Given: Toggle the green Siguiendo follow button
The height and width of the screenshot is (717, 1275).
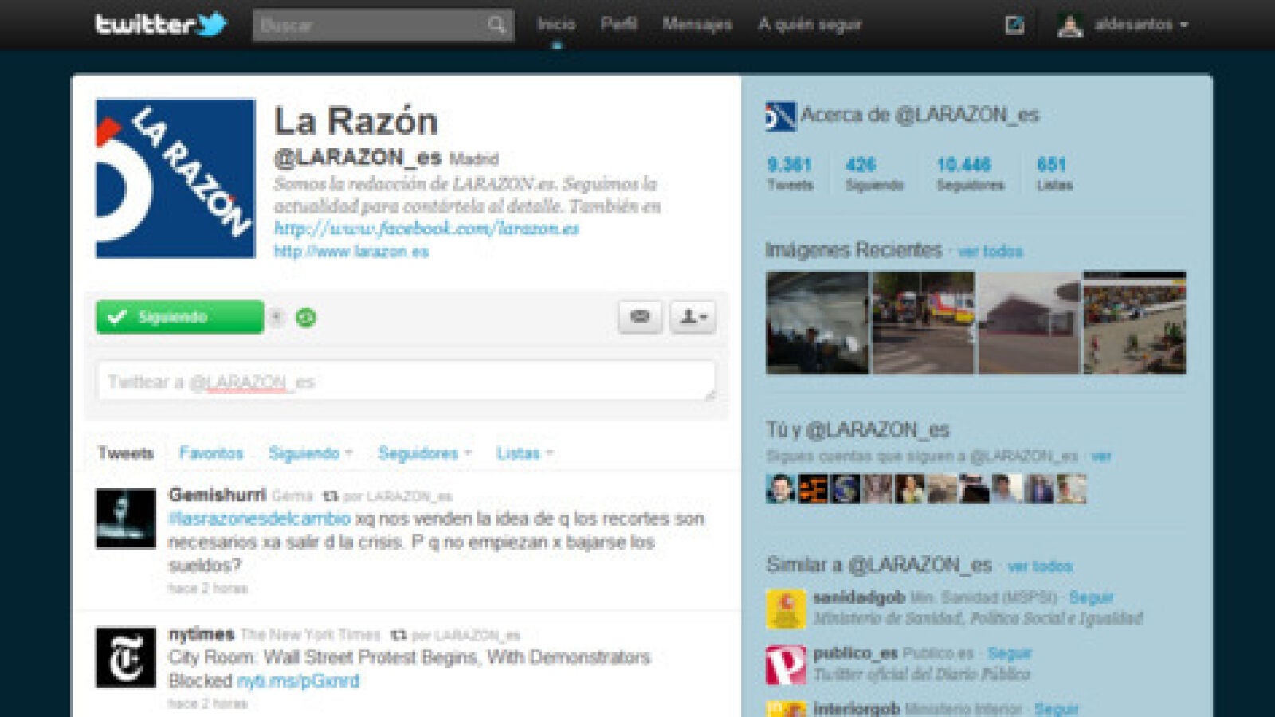Looking at the screenshot, I should point(180,317).
